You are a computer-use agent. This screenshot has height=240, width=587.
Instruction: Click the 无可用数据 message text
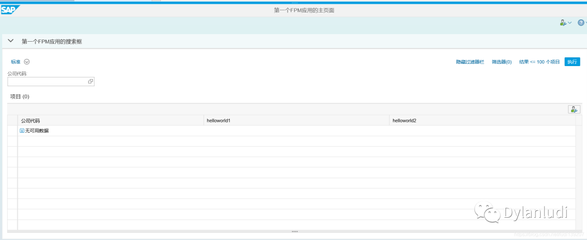(x=37, y=131)
